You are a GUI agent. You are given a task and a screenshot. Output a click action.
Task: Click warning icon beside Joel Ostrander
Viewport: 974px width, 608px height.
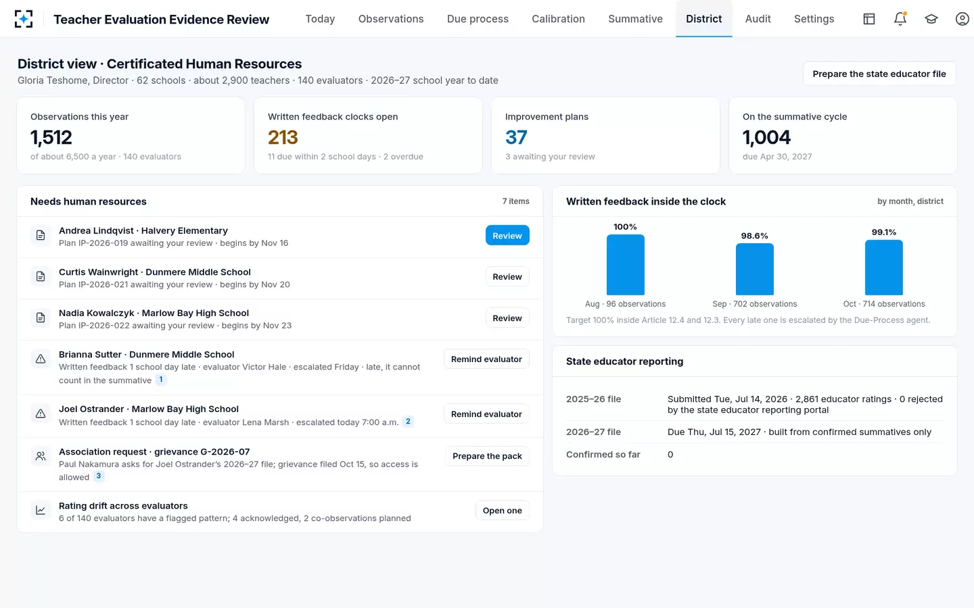point(41,414)
